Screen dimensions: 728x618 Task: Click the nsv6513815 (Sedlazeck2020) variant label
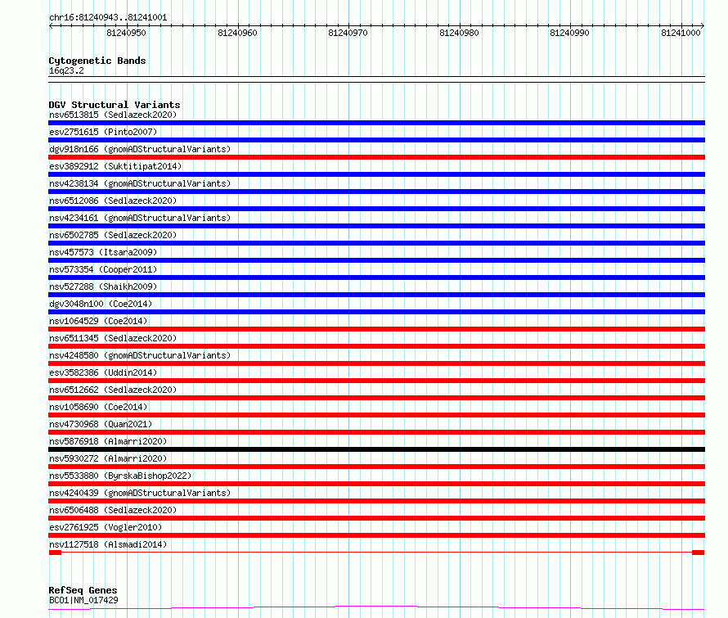113,115
